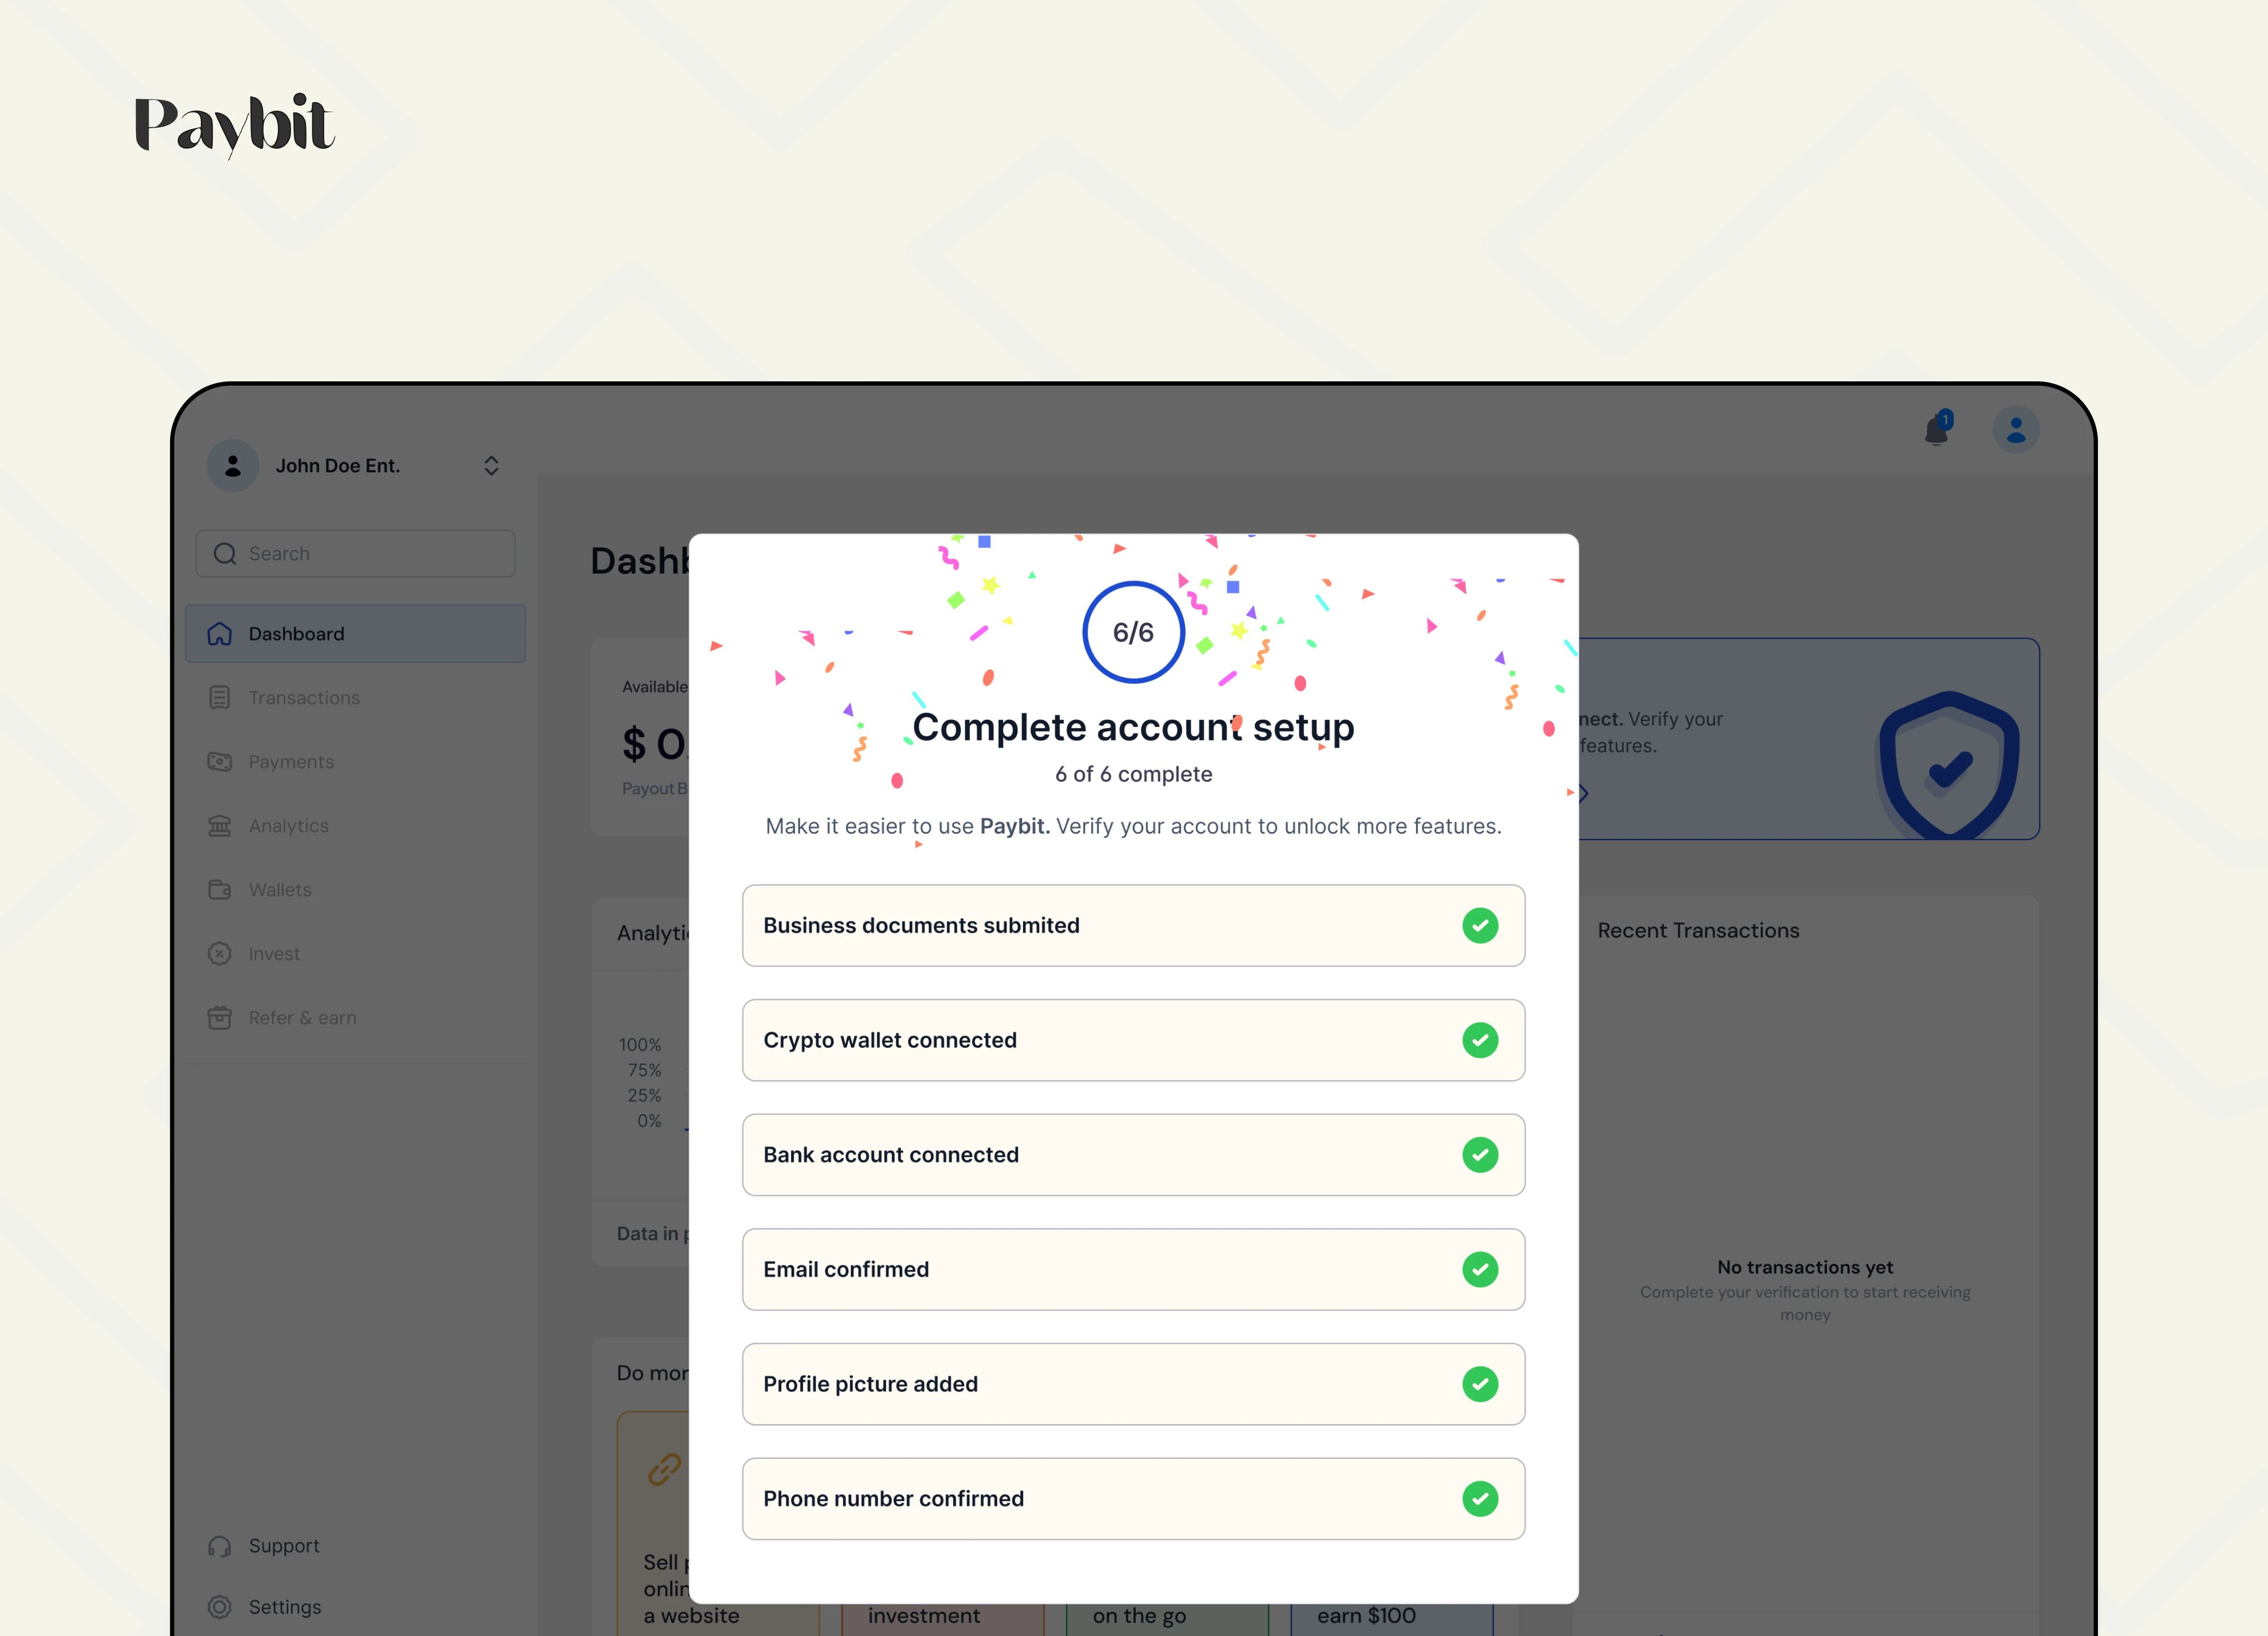The width and height of the screenshot is (2268, 1636).
Task: Click the Dashboard home icon
Action: point(220,634)
